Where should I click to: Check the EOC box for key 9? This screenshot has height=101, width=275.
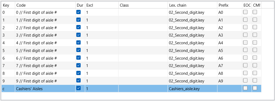coord(245,81)
